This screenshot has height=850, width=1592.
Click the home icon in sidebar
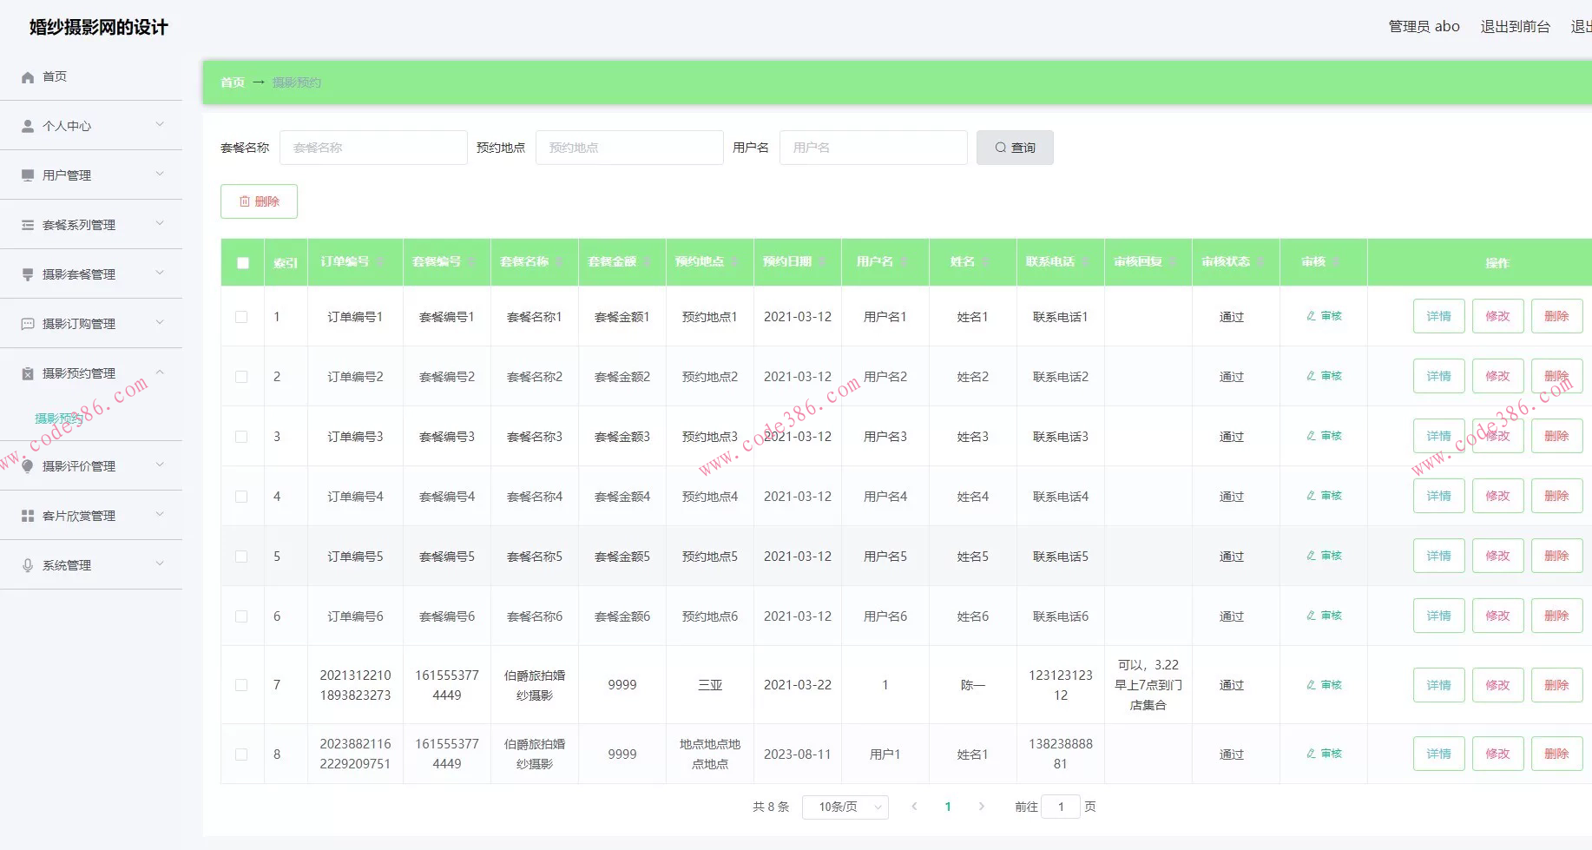click(28, 76)
